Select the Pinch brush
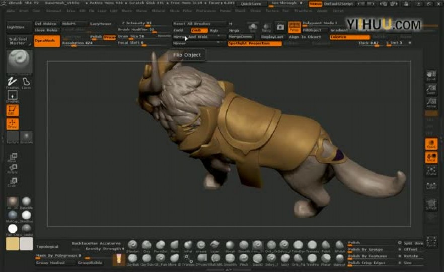The image size is (444, 272). pos(244,259)
